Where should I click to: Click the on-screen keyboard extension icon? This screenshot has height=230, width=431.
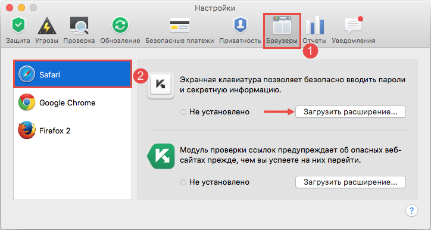coord(161,86)
